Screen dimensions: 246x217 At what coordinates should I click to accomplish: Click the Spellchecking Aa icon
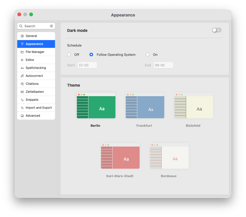[x=22, y=68]
